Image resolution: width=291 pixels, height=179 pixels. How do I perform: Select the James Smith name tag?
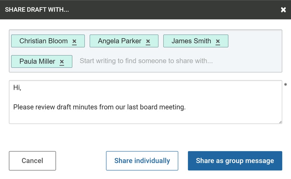191,41
